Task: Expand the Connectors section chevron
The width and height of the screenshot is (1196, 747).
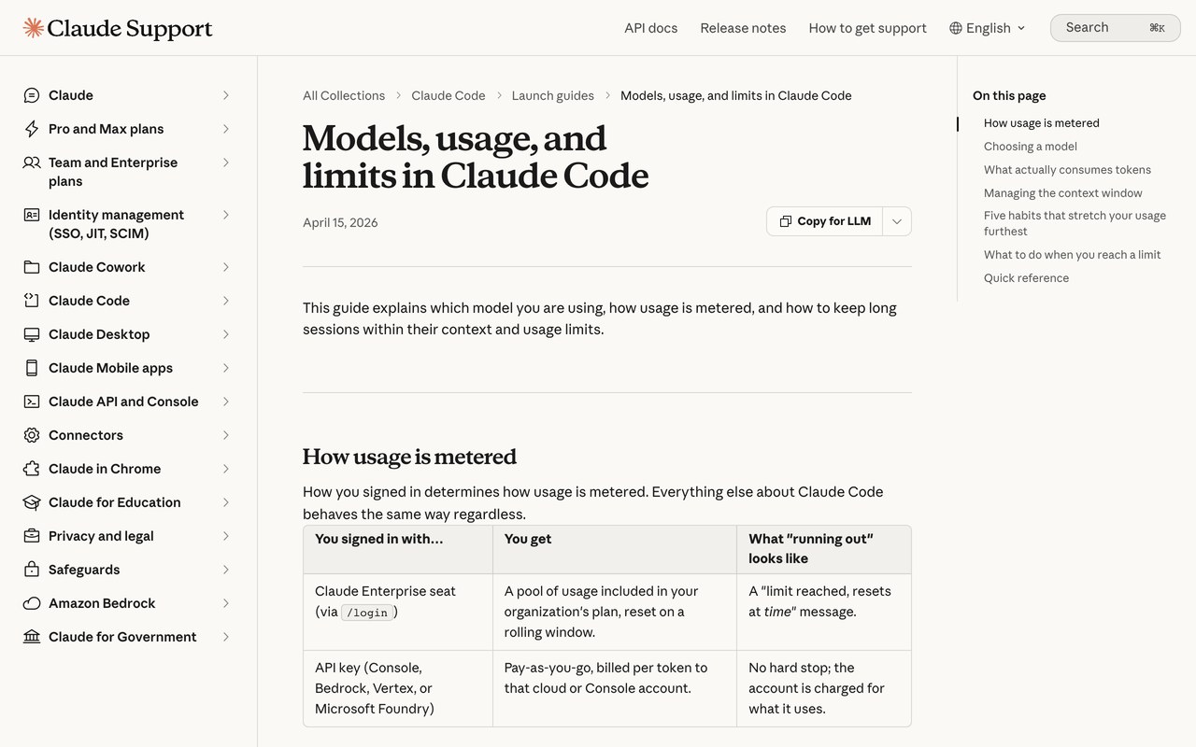Action: (x=226, y=435)
